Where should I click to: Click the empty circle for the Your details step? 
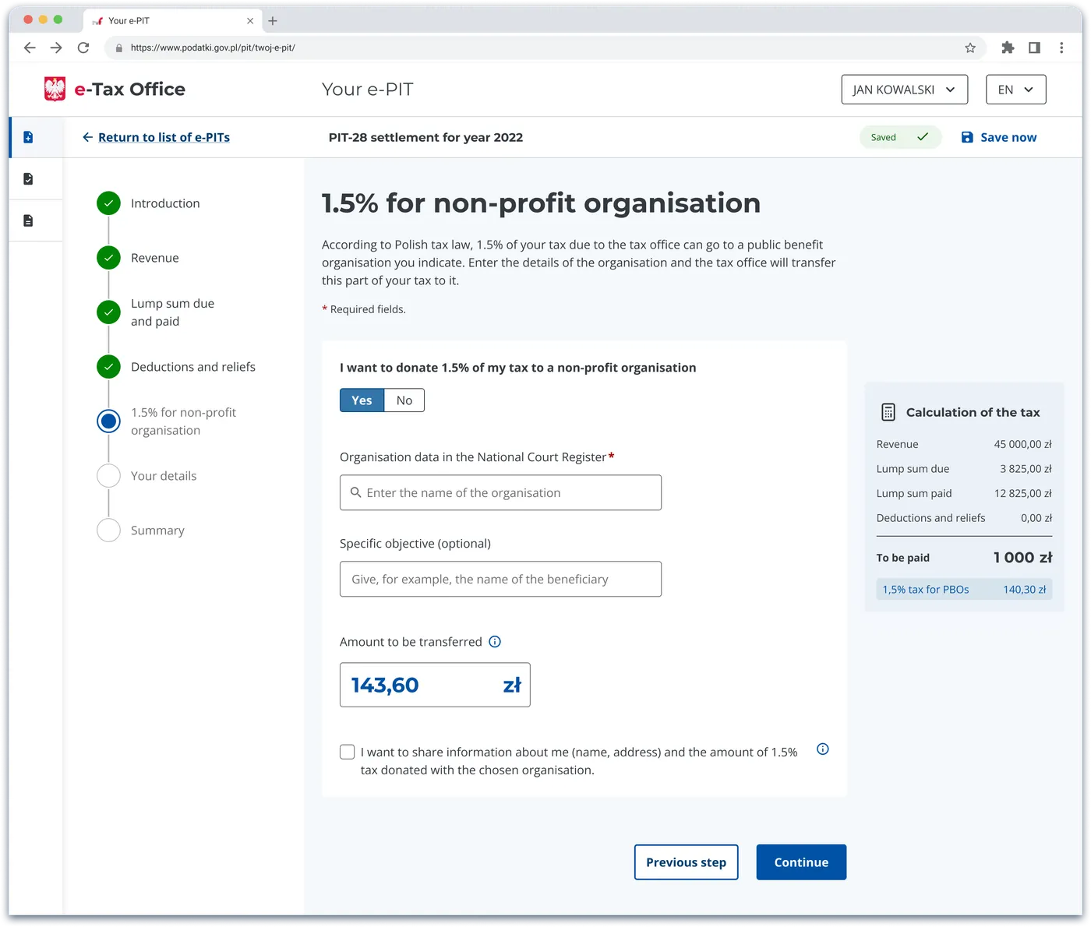(x=108, y=476)
